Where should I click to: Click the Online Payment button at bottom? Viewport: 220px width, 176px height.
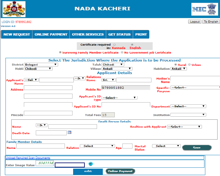(120, 171)
